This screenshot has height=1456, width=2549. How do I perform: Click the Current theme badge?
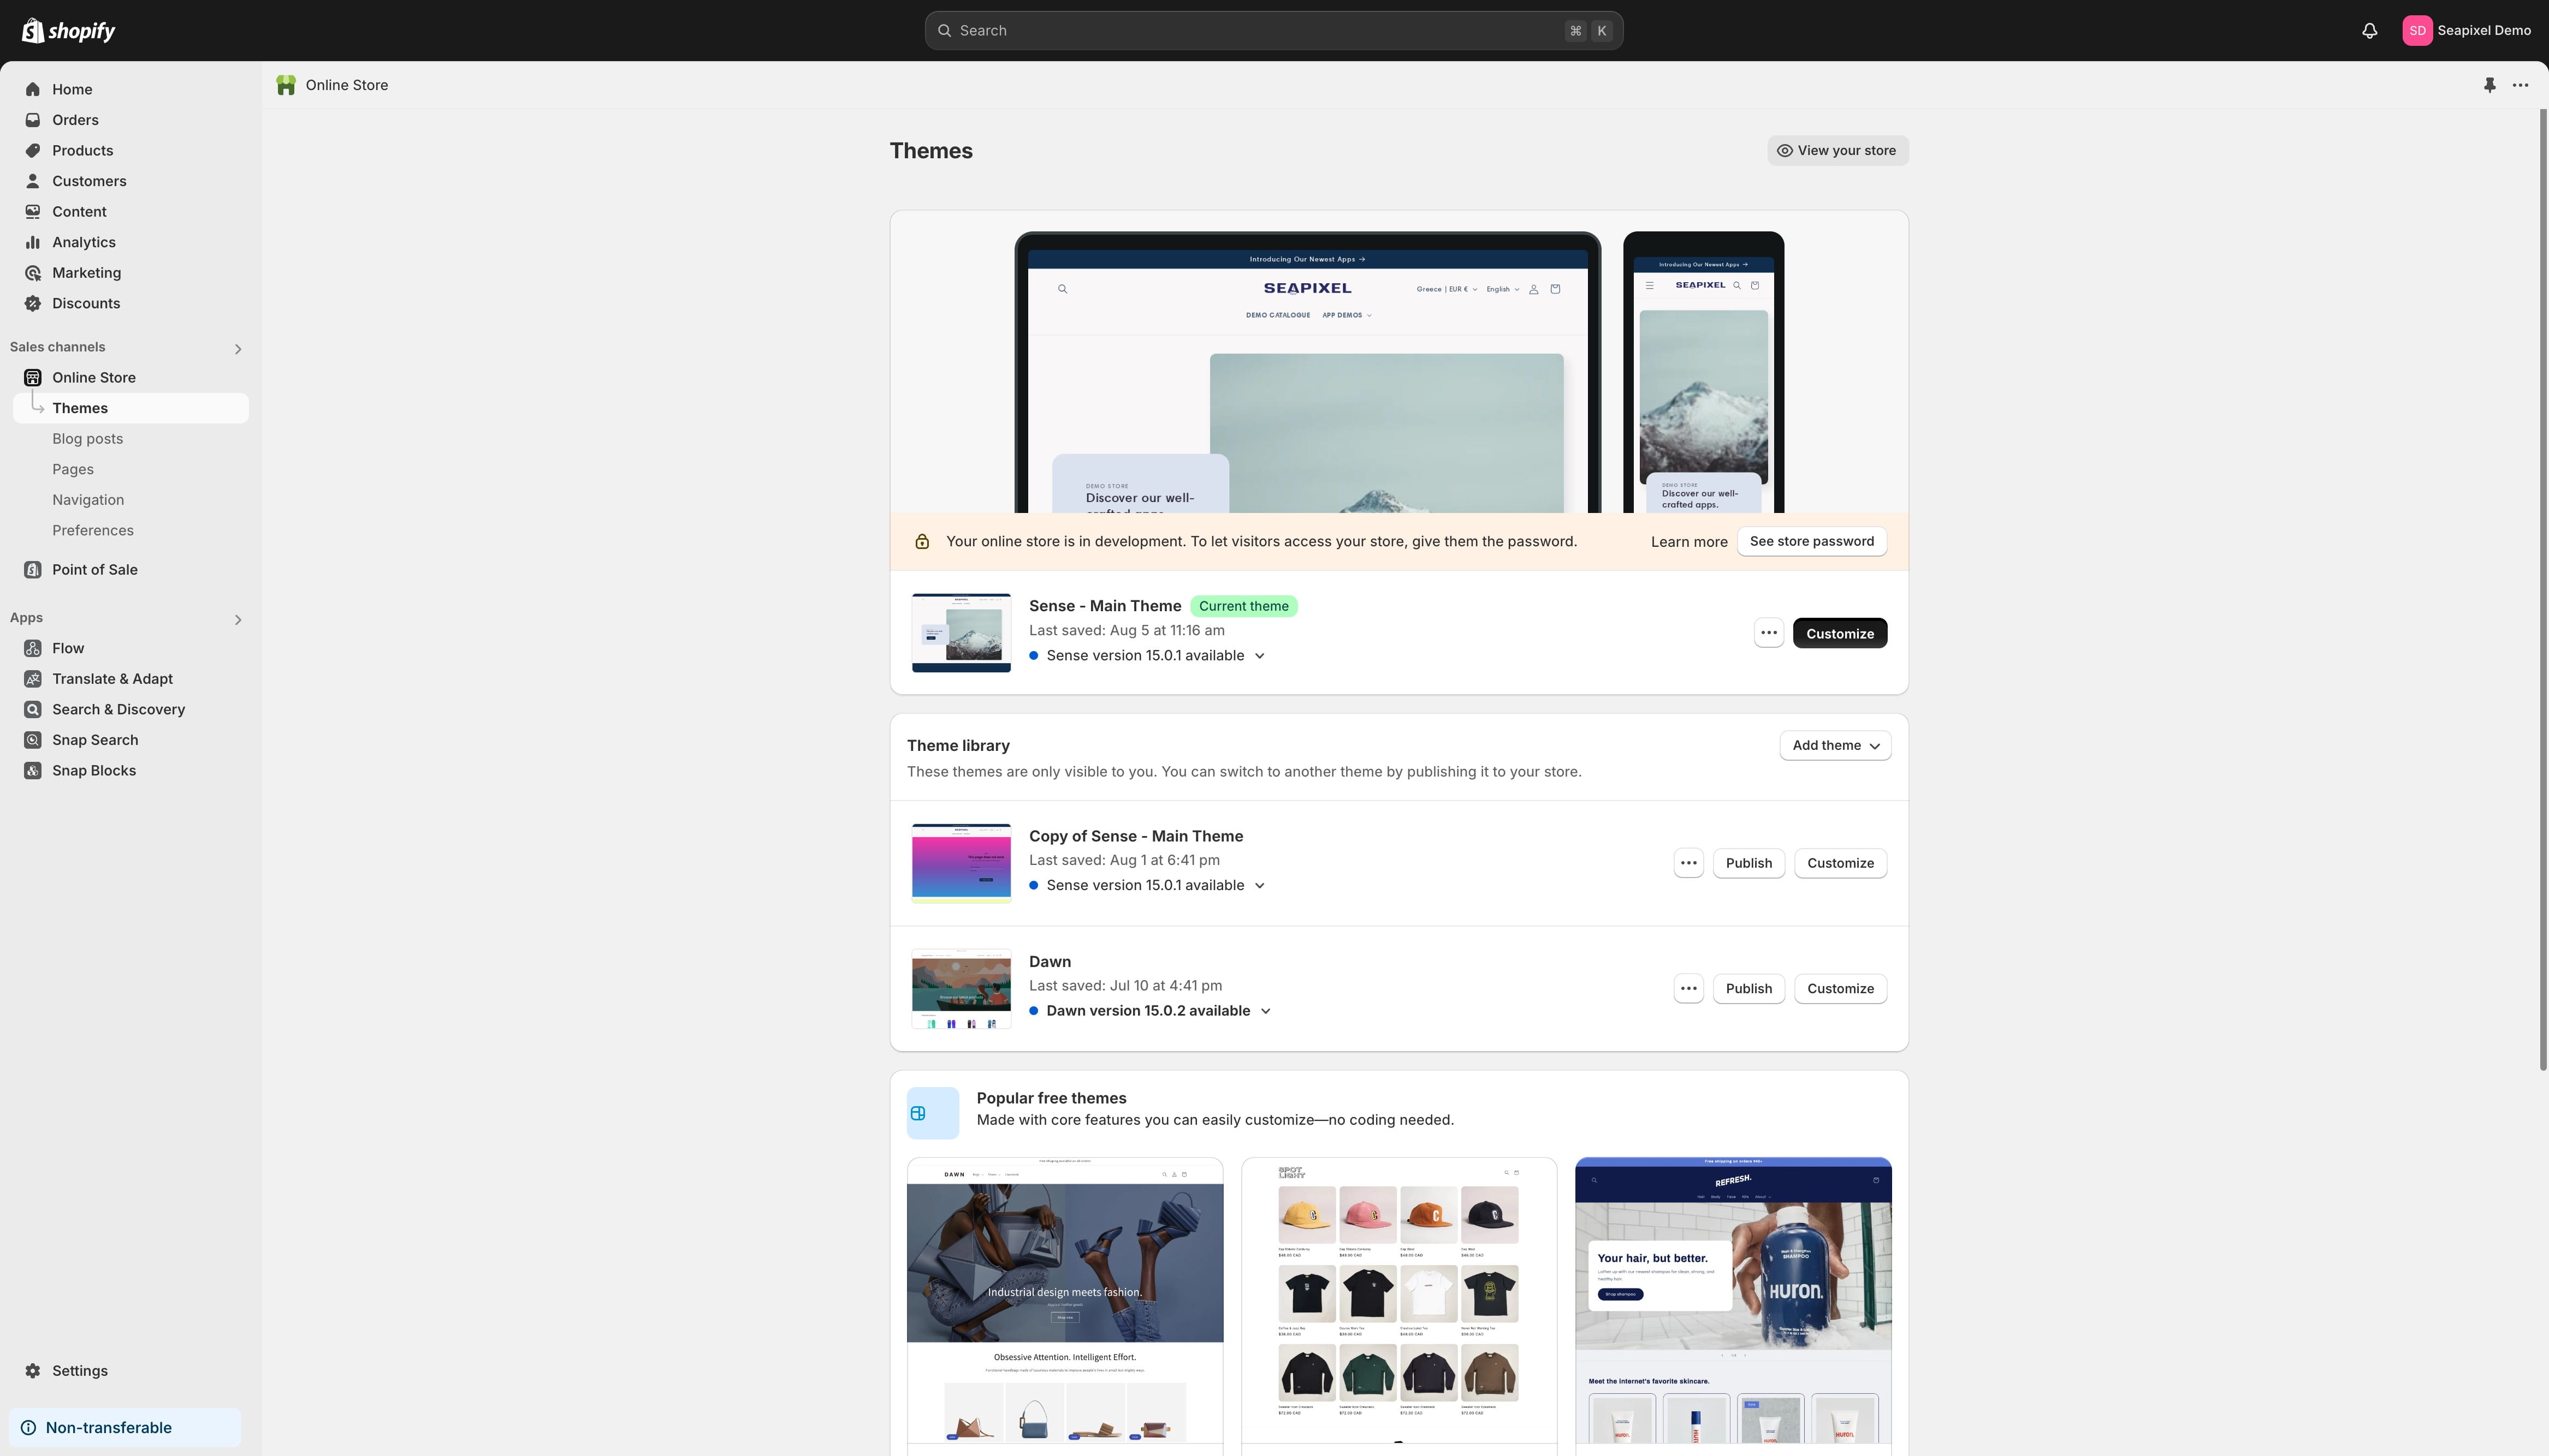coord(1243,606)
